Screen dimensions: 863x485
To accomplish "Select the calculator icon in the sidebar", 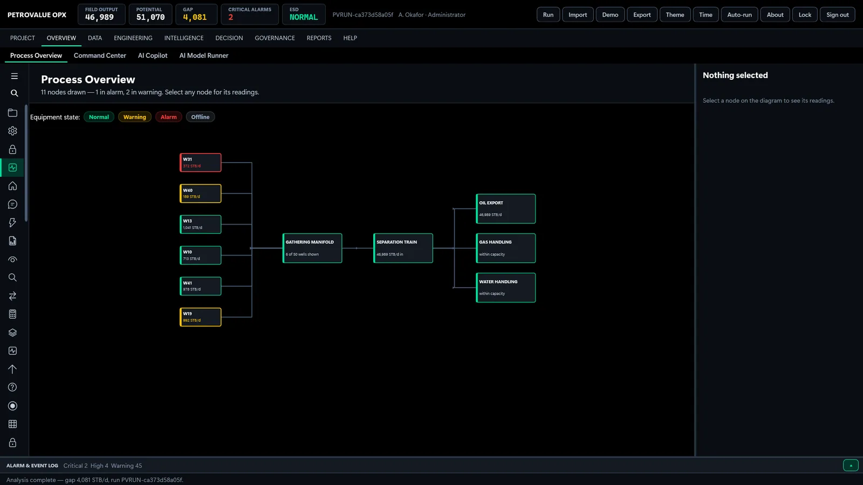I will pos(12,314).
